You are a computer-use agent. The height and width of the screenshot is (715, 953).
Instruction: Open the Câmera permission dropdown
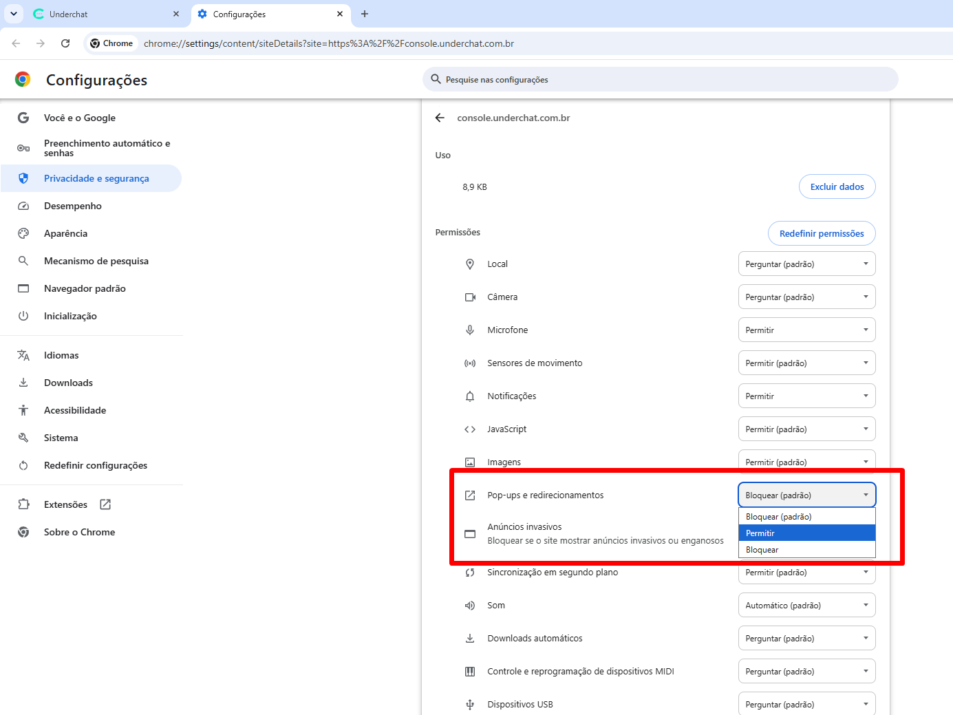coord(806,297)
